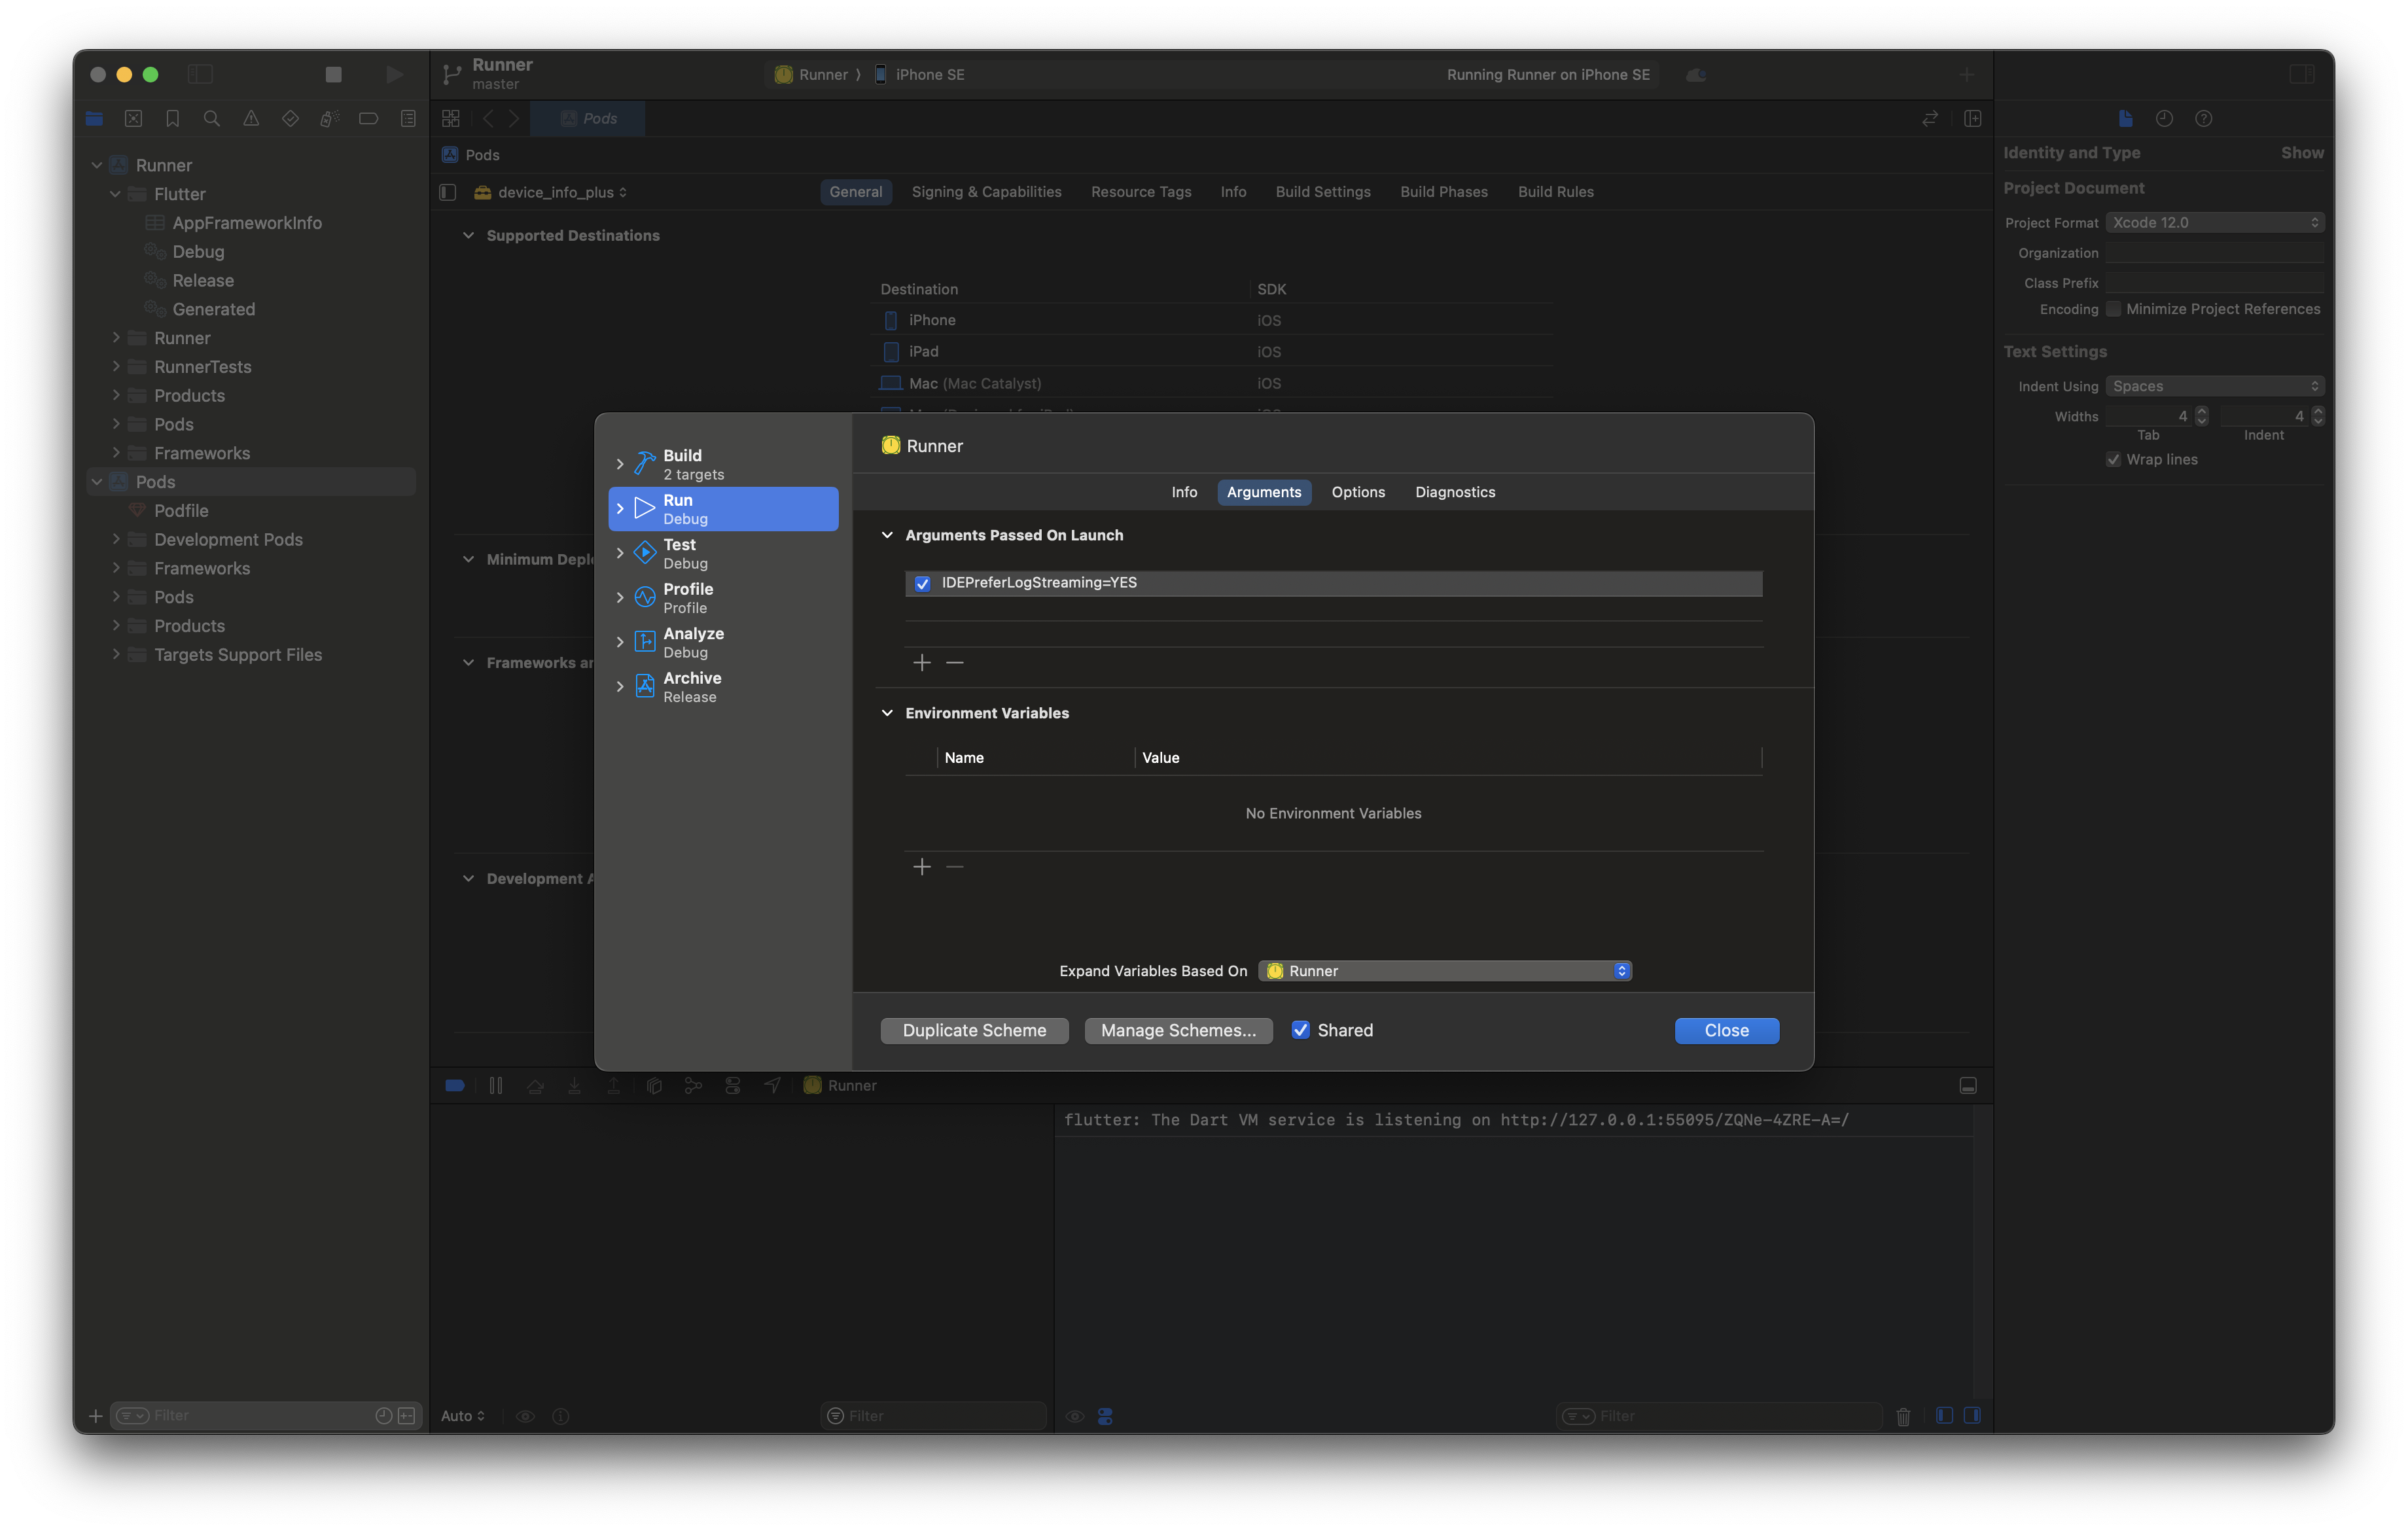This screenshot has width=2408, height=1531.
Task: Toggle the navigator sidebar button
Action: (x=200, y=74)
